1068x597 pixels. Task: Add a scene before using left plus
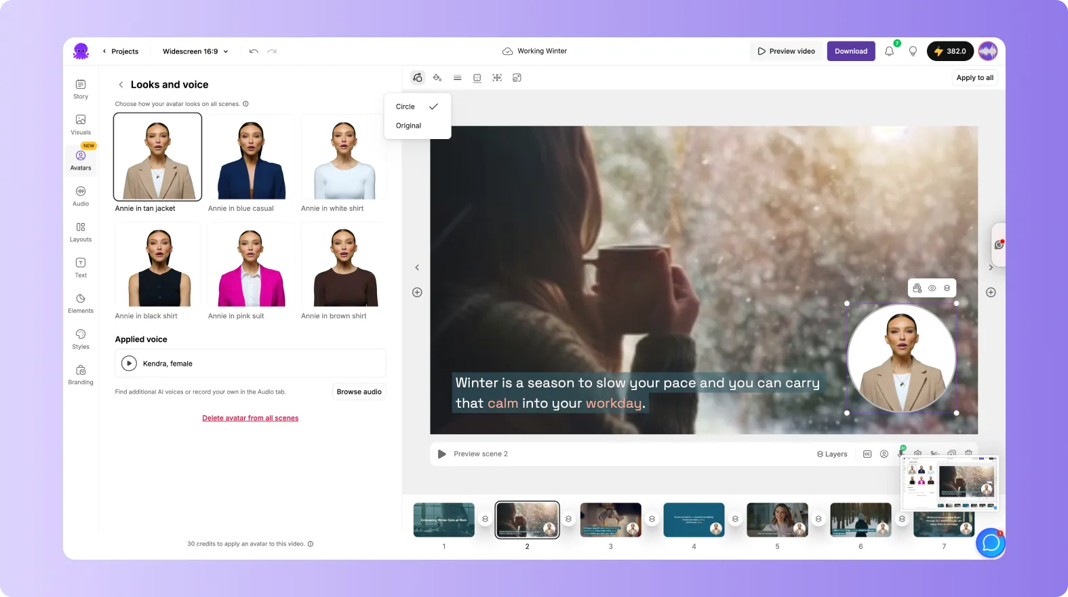click(417, 292)
